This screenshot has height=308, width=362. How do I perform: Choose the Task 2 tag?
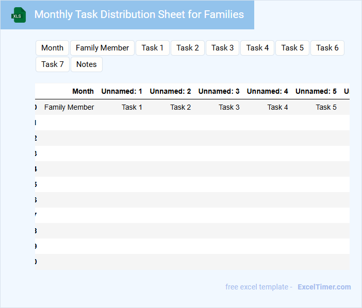coord(187,48)
